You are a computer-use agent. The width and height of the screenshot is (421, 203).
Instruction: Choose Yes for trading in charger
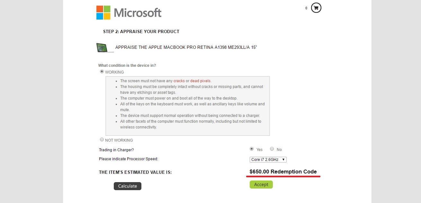coord(252,149)
